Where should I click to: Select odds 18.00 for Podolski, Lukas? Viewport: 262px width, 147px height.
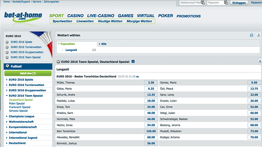[x=151, y=101]
